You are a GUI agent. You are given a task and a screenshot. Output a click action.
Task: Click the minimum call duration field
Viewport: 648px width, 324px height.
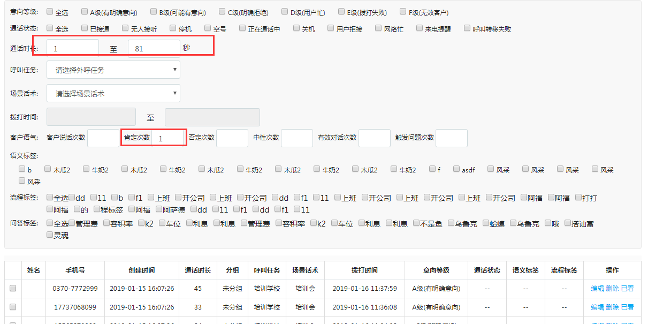tap(73, 48)
